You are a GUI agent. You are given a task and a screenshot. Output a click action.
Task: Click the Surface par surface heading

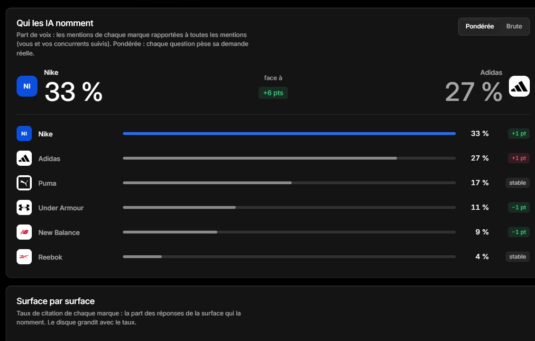click(55, 301)
